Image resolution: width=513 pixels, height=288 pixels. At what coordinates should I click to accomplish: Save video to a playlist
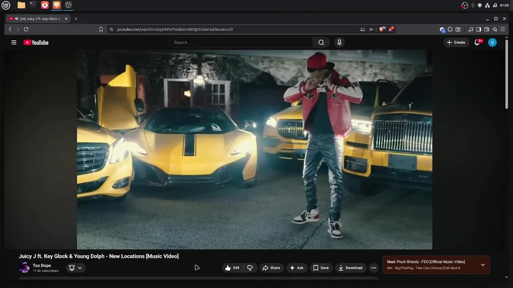tap(321, 268)
